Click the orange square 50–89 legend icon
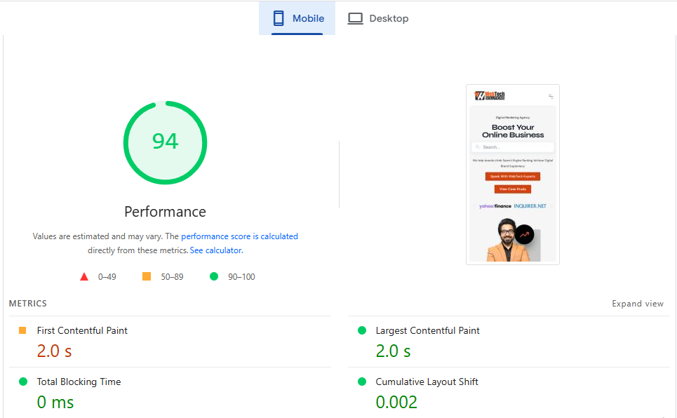The height and width of the screenshot is (418, 677). [x=147, y=276]
